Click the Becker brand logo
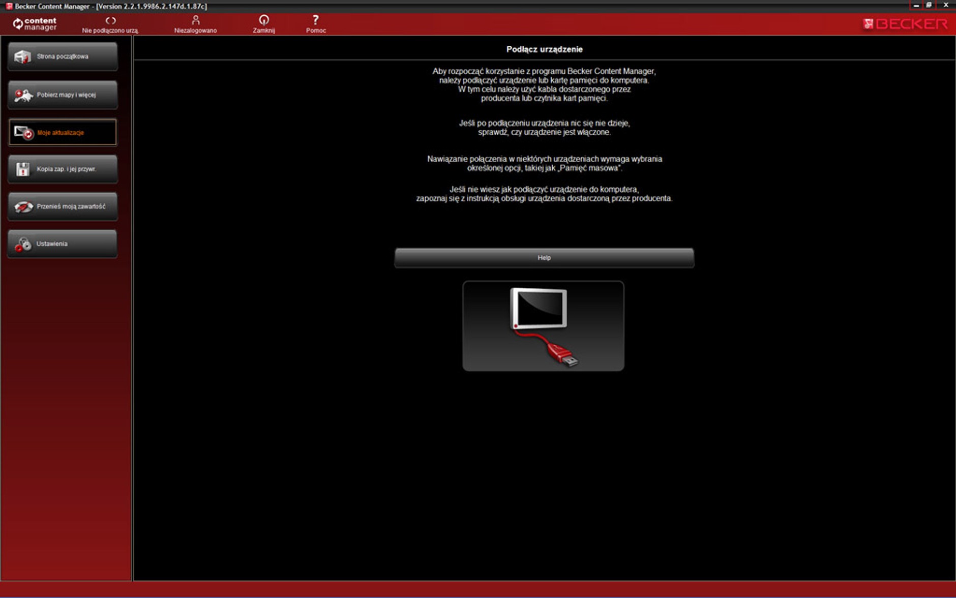The image size is (956, 598). point(905,24)
